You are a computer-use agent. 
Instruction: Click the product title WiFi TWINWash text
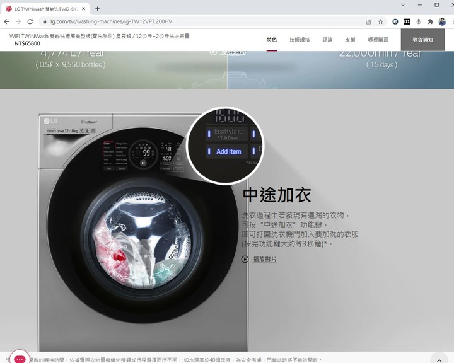tap(100, 36)
